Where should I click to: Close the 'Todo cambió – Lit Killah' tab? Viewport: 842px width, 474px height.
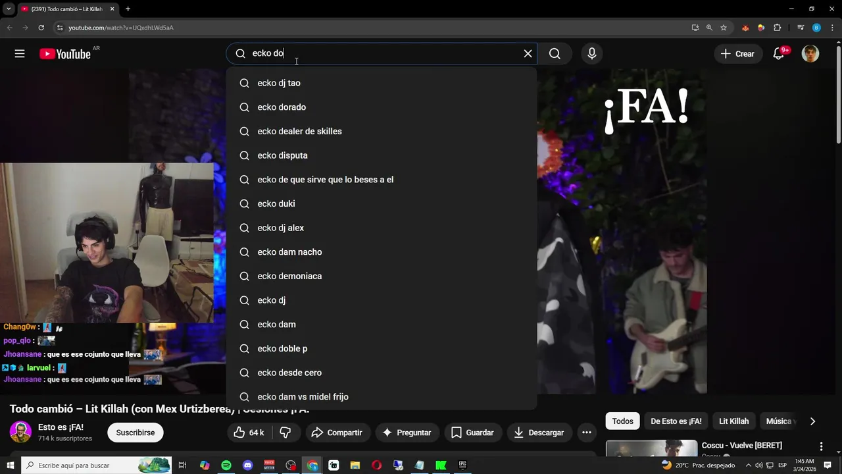[112, 9]
